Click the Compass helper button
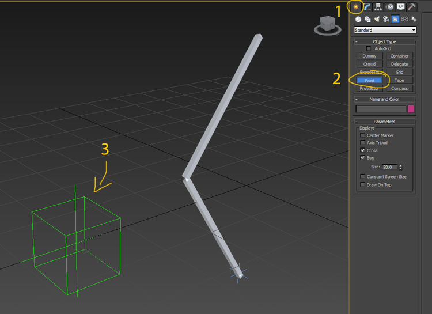This screenshot has height=314, width=432. point(400,88)
